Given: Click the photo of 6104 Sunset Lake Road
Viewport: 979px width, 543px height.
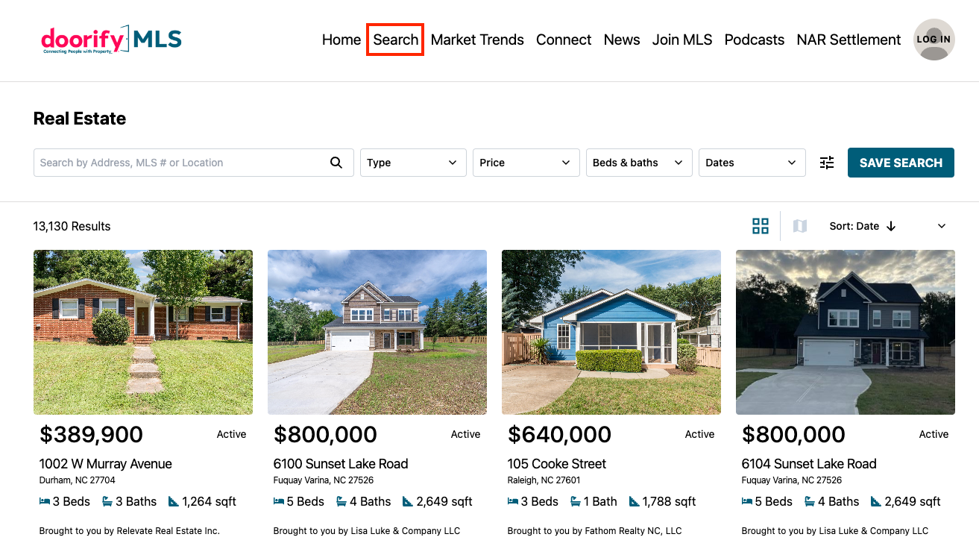Looking at the screenshot, I should tap(845, 332).
